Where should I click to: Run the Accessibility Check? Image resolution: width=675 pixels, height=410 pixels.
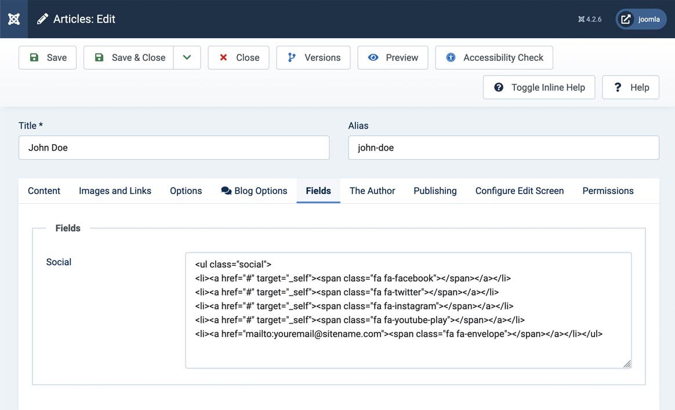(494, 58)
